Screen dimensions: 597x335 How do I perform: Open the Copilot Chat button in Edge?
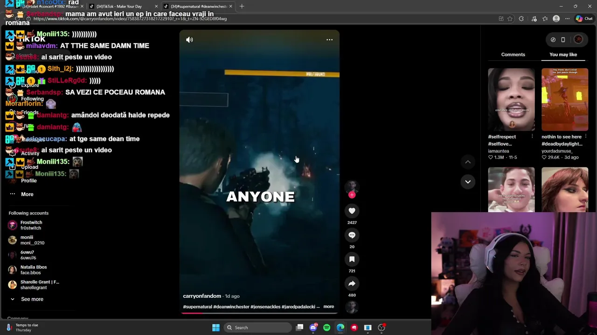coord(584,19)
